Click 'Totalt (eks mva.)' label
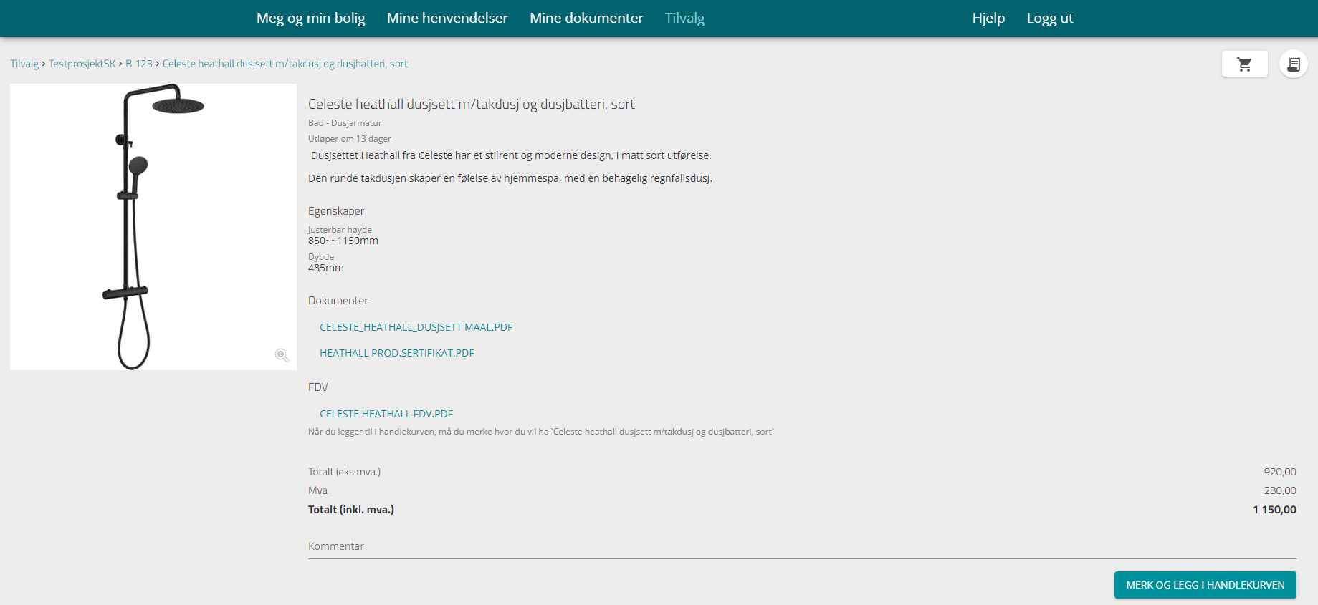This screenshot has height=605, width=1318. 345,472
